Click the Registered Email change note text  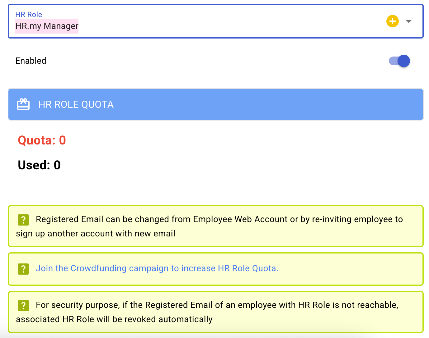tap(219, 219)
